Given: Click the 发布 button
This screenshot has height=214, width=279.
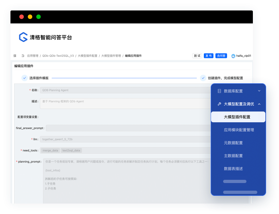Looking at the screenshot, I should pyautogui.click(x=209, y=56).
